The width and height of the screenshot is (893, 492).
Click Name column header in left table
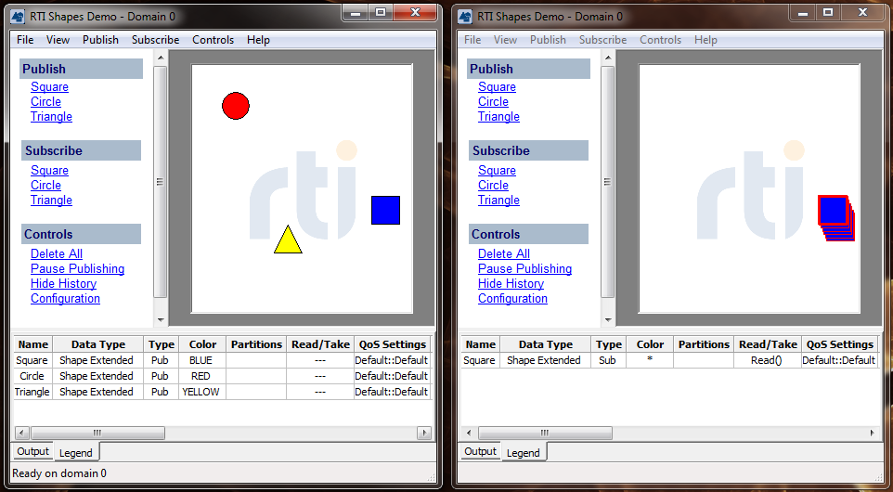[33, 344]
